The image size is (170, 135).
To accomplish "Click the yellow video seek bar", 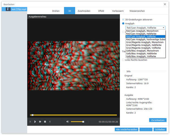I will point(73,115).
